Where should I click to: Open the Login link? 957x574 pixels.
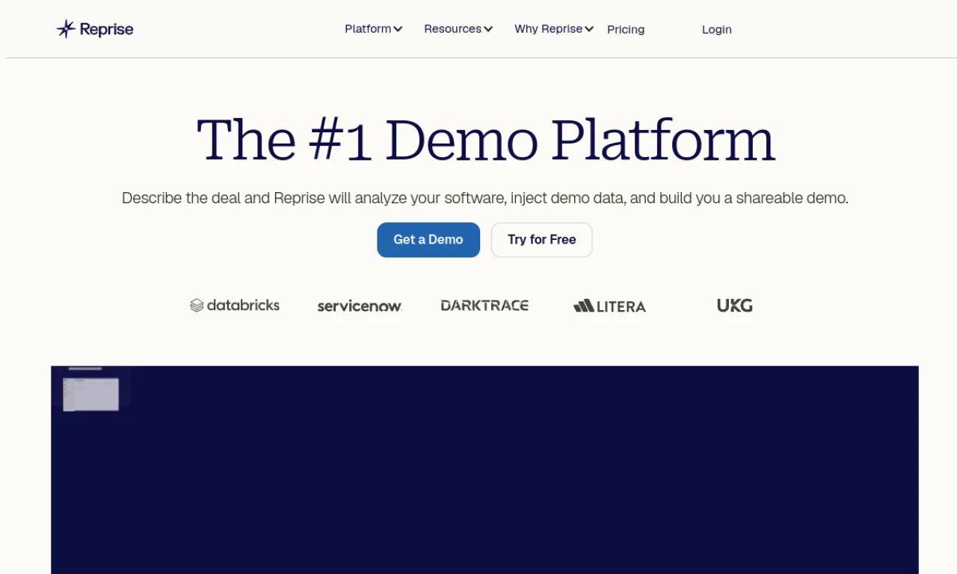point(716,29)
